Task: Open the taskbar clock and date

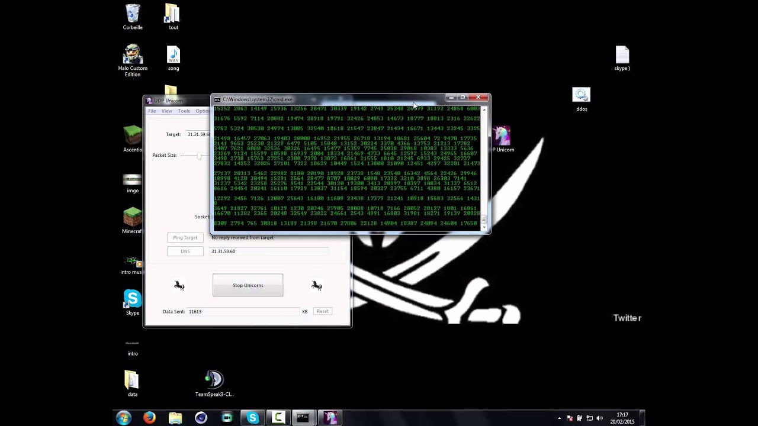Action: tap(622, 418)
